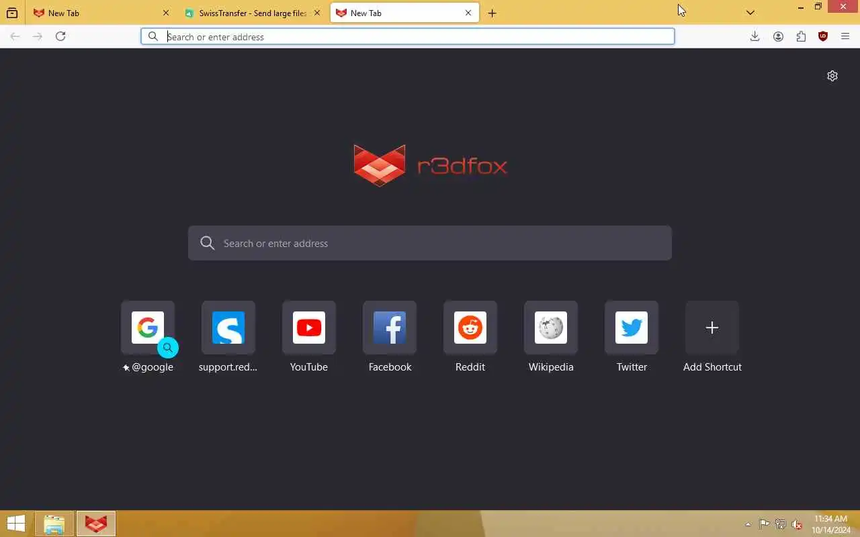
Task: Open the Twitter shortcut
Action: [x=632, y=337]
